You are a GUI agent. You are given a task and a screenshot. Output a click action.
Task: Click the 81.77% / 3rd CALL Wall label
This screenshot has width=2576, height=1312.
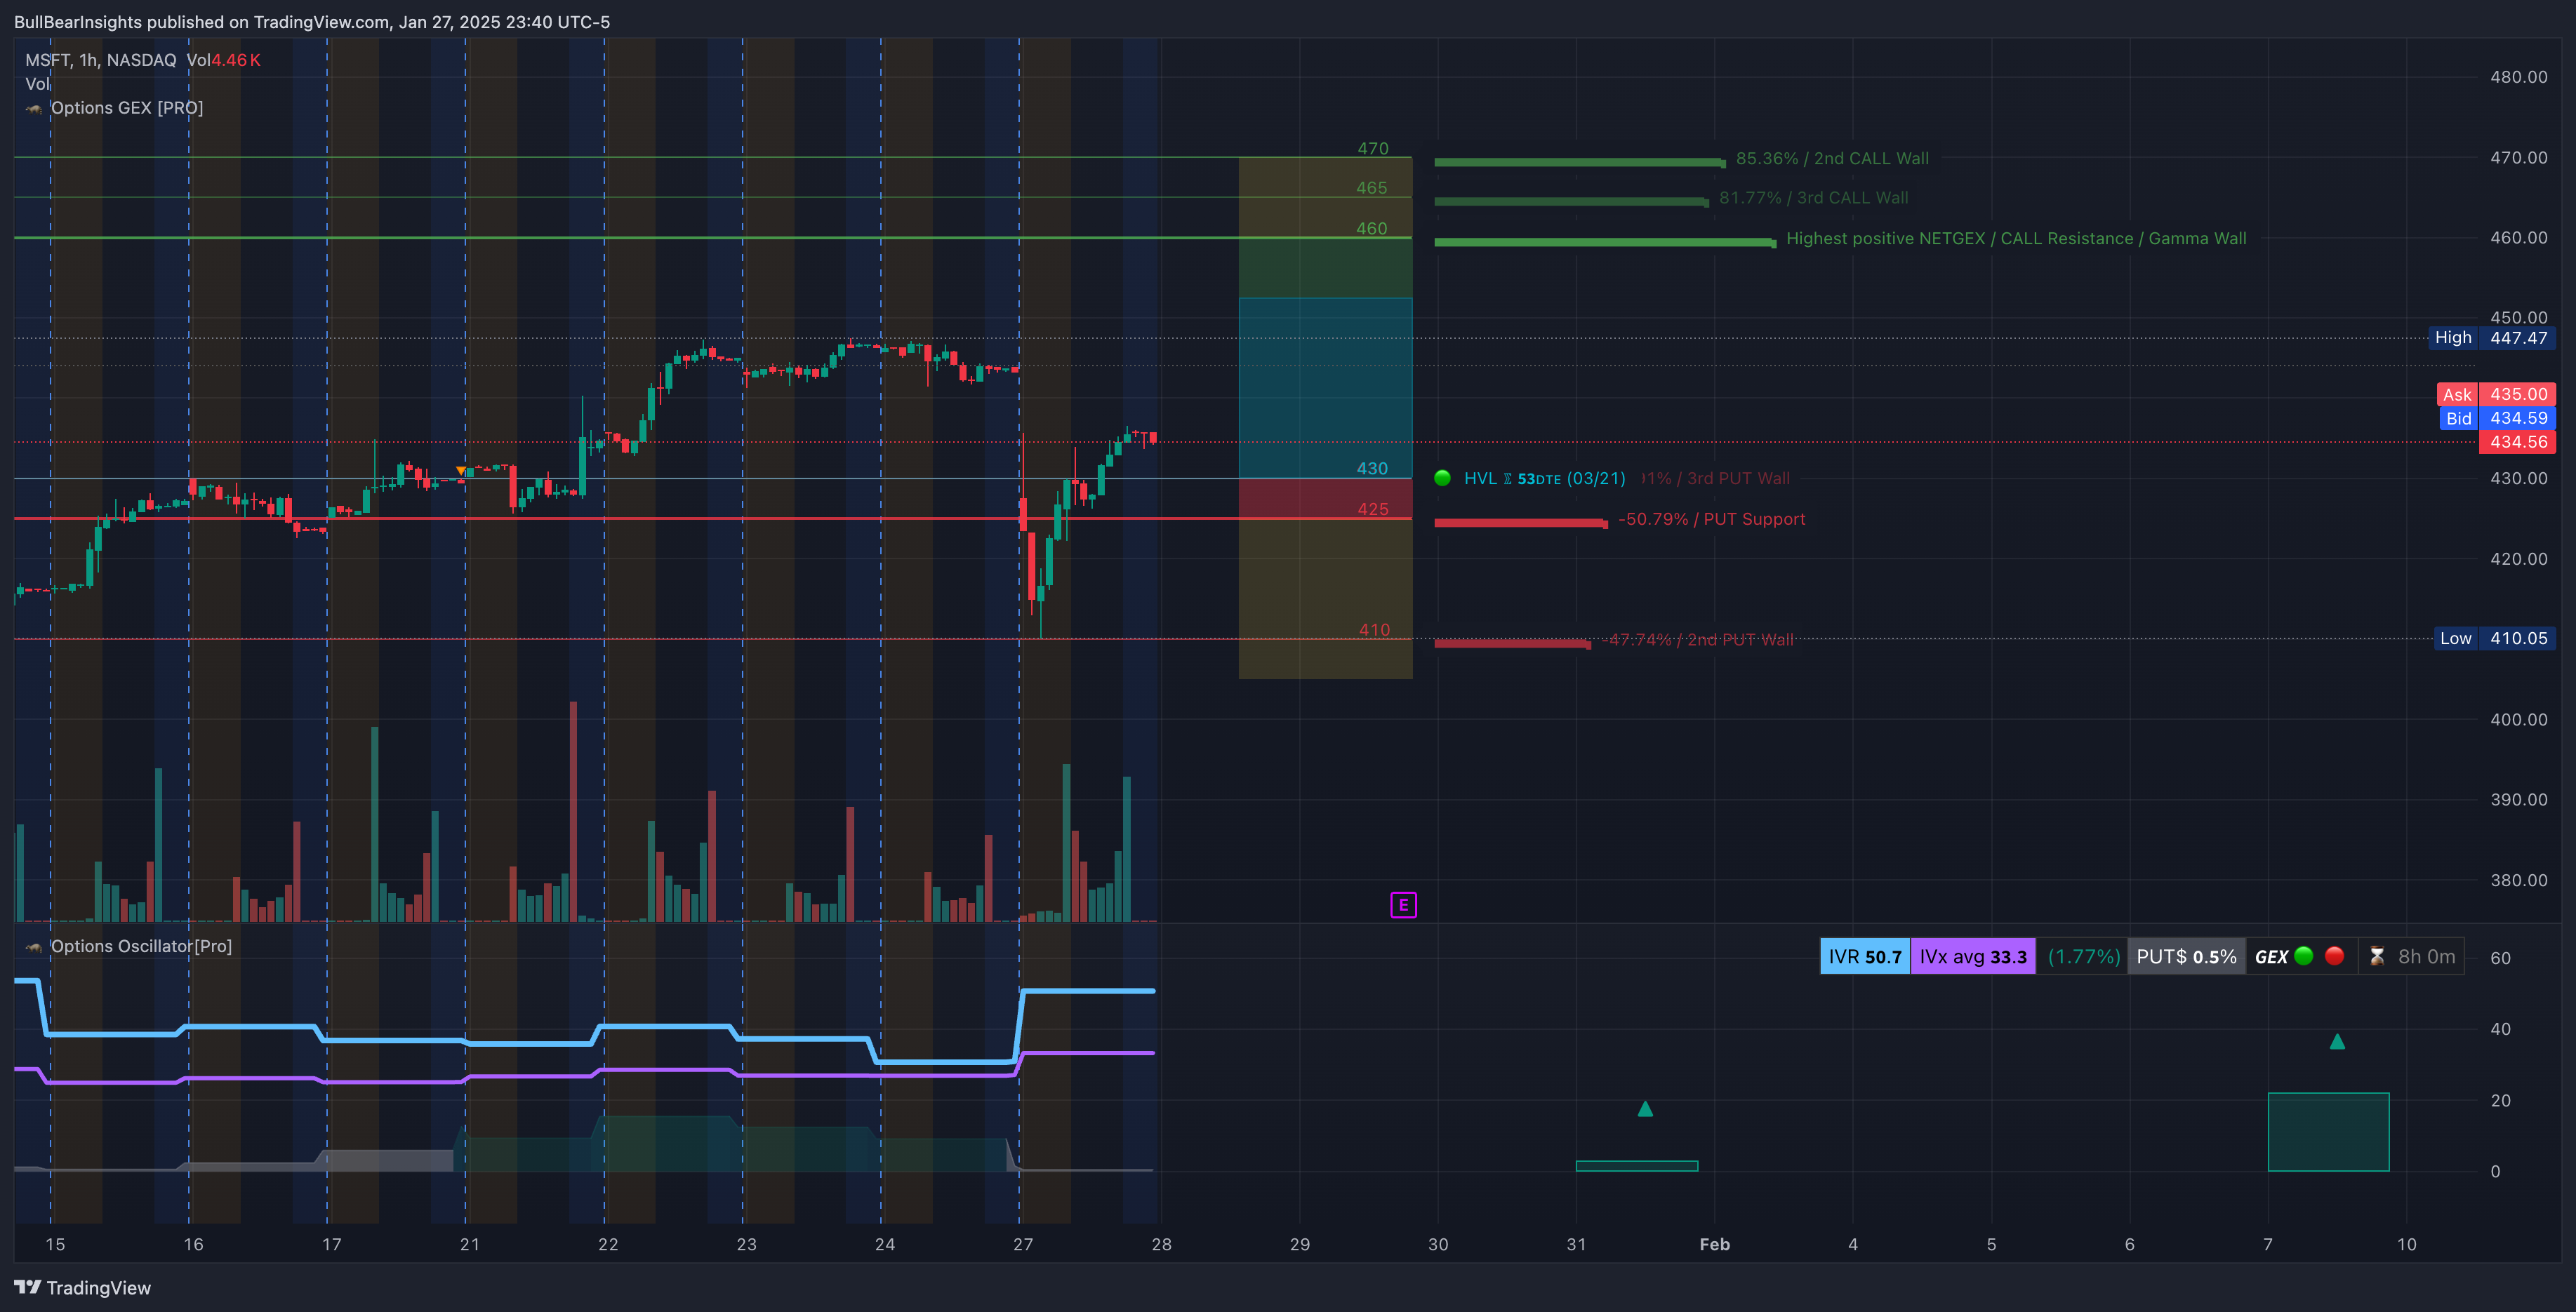tap(1813, 198)
